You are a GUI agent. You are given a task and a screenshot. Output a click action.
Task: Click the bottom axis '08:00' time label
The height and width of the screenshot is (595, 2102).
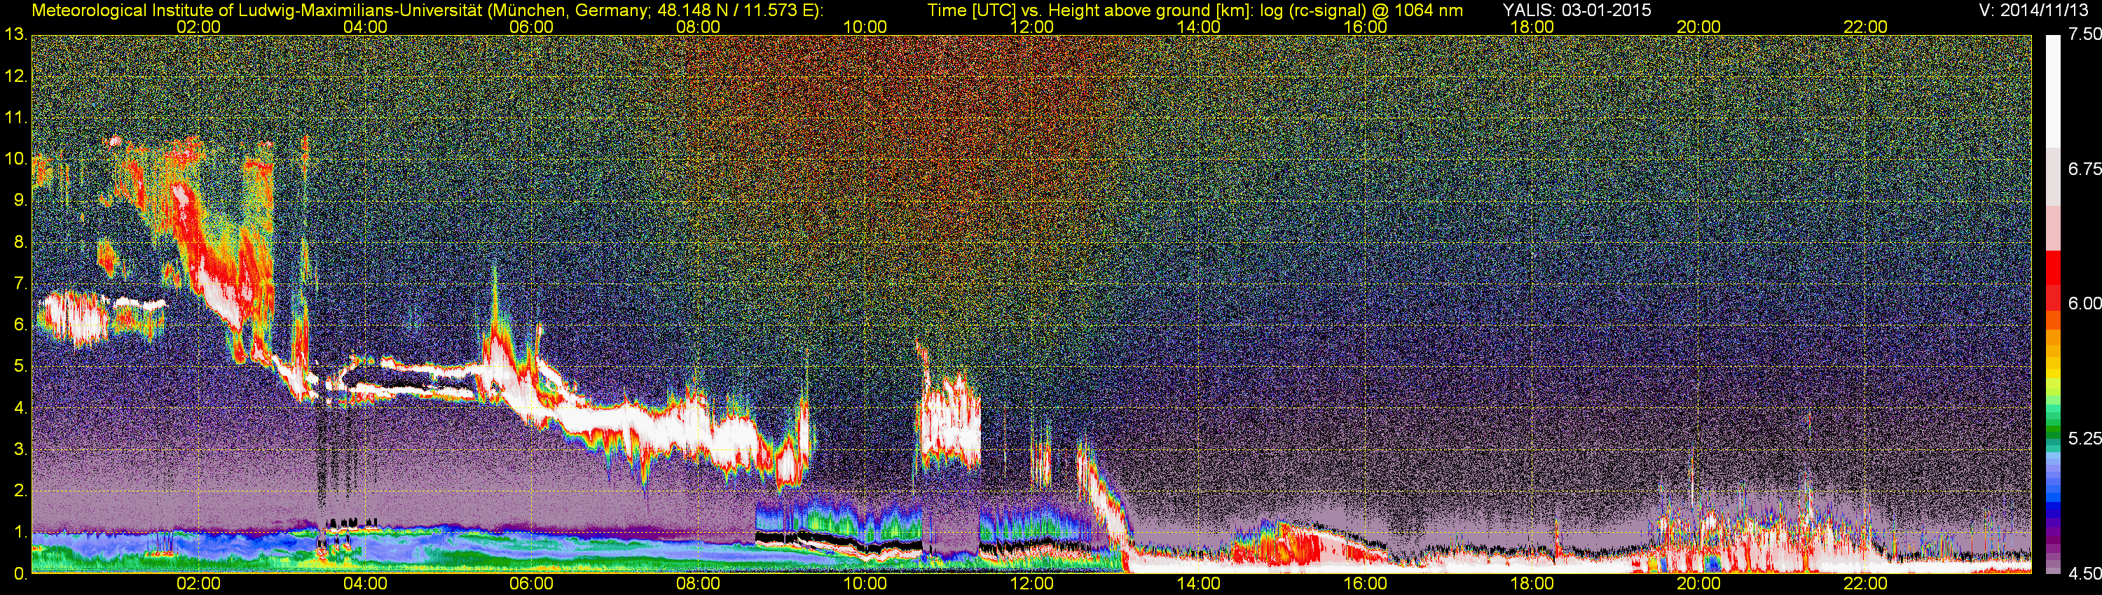click(699, 584)
